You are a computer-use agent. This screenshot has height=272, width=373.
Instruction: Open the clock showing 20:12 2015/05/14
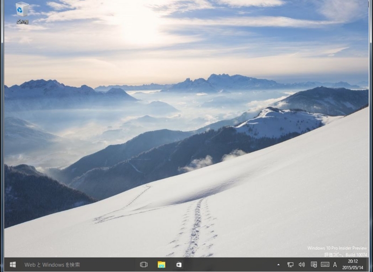tap(352, 265)
